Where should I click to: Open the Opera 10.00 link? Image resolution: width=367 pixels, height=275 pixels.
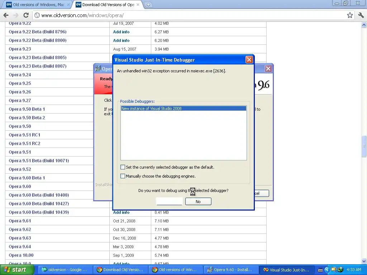pos(21,255)
